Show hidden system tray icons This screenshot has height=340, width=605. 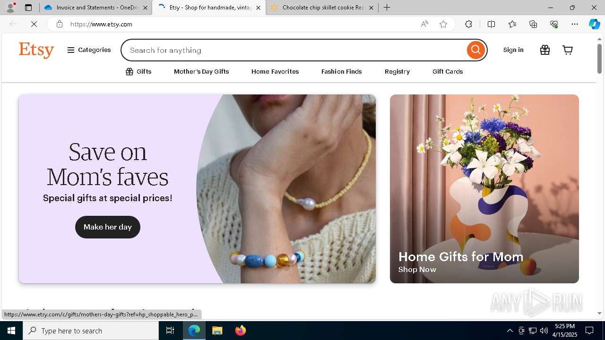510,331
